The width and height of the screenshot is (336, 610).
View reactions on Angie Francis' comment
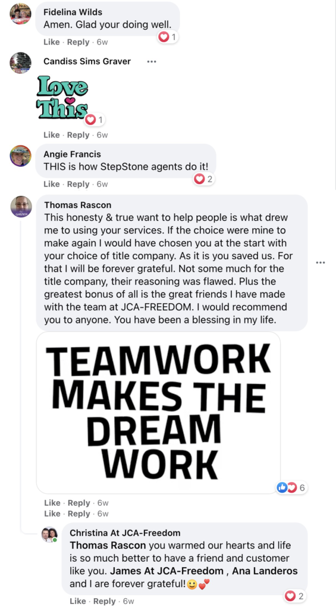203,179
